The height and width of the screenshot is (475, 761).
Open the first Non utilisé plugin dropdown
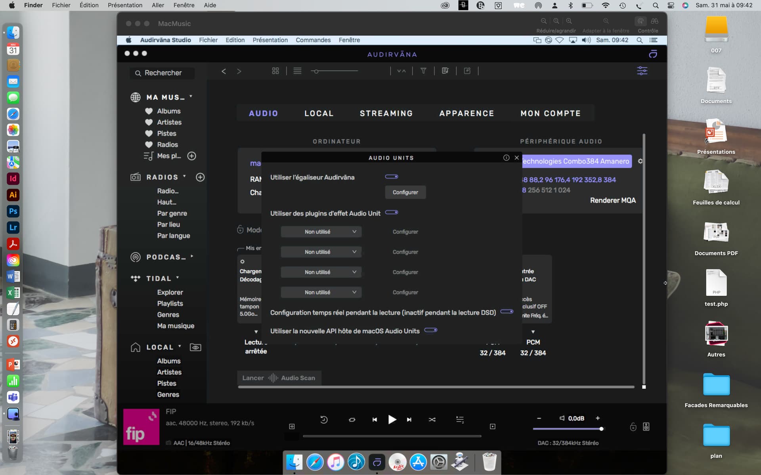point(321,232)
